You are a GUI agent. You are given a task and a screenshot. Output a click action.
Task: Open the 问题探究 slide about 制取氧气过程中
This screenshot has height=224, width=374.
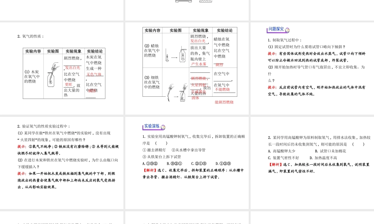[312, 68]
